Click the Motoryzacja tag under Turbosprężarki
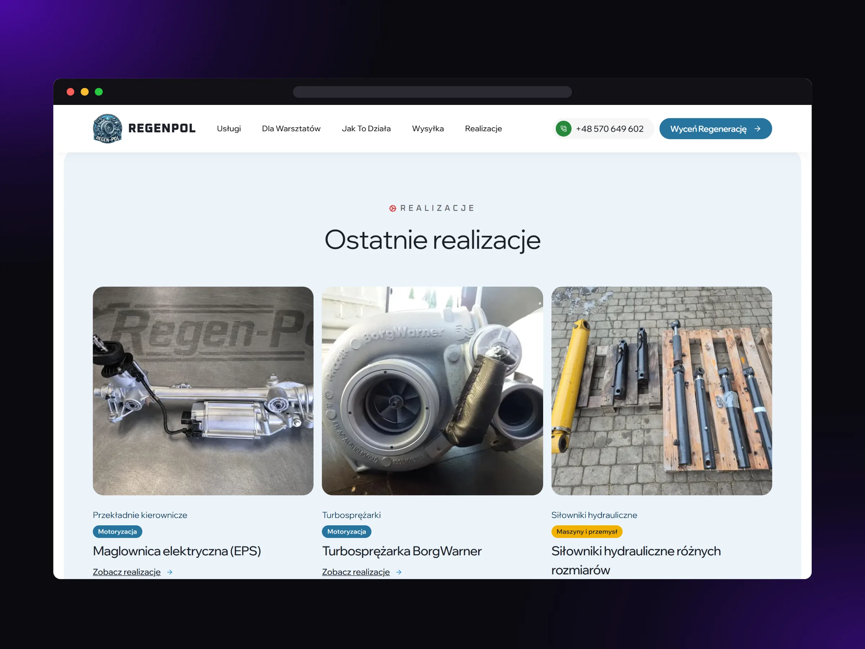Image resolution: width=865 pixels, height=649 pixels. coord(346,532)
